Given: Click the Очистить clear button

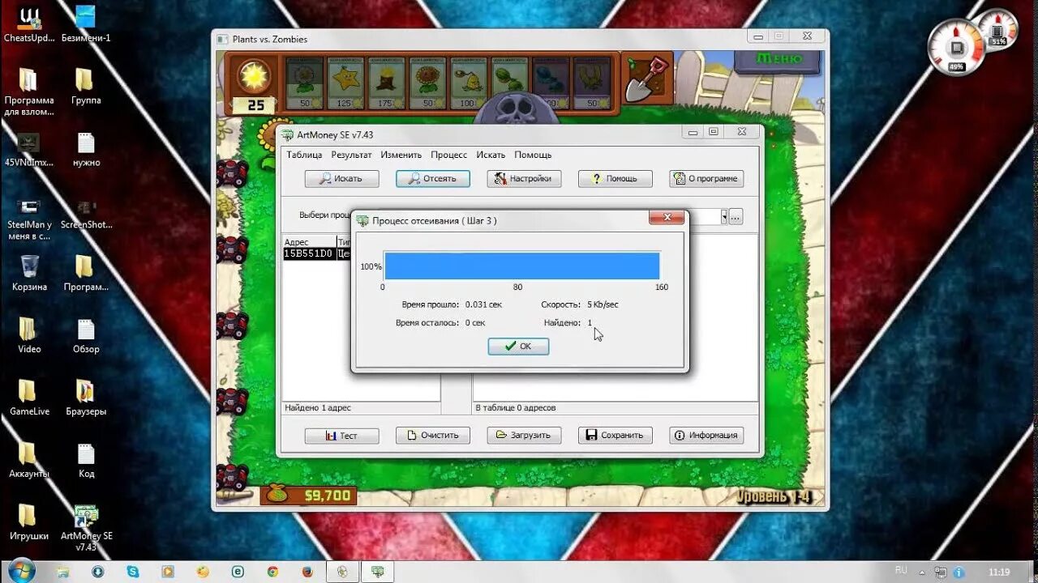Looking at the screenshot, I should coord(433,435).
